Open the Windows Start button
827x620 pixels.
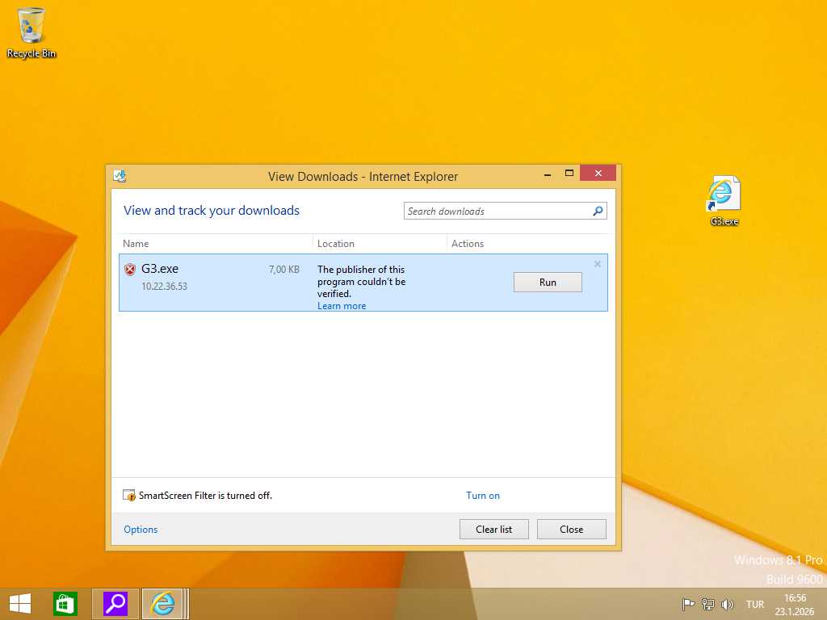20,604
